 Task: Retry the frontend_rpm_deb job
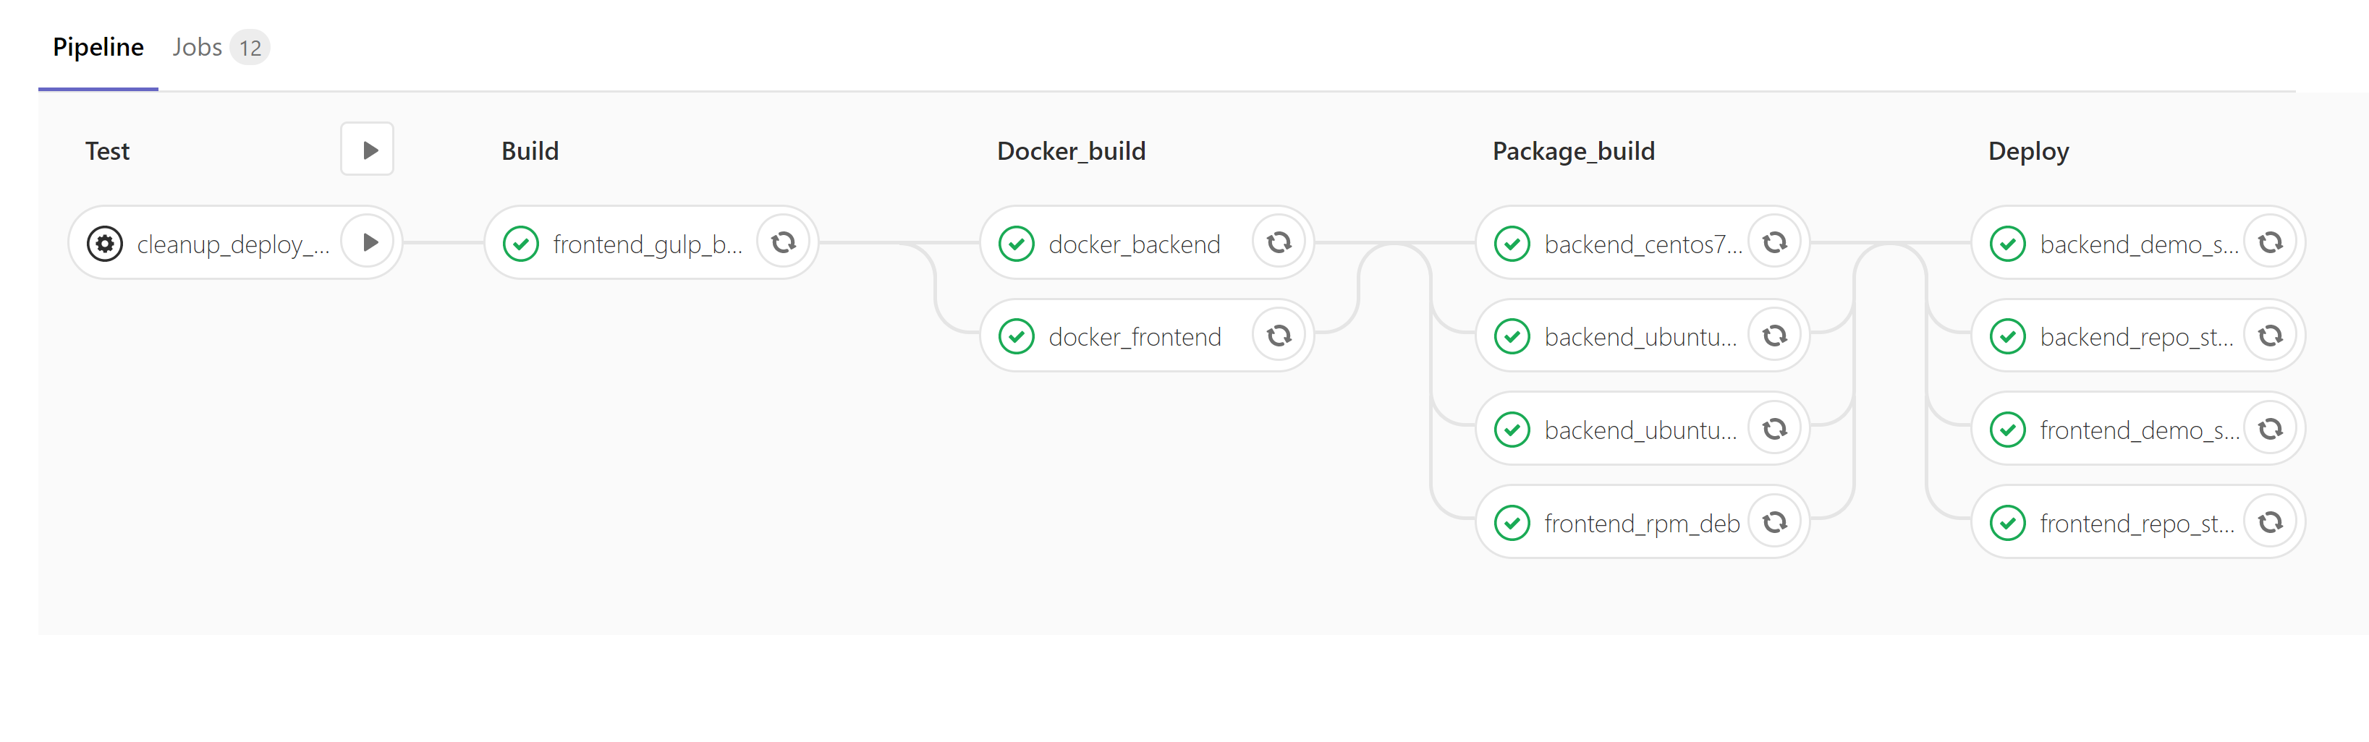[x=1775, y=522]
